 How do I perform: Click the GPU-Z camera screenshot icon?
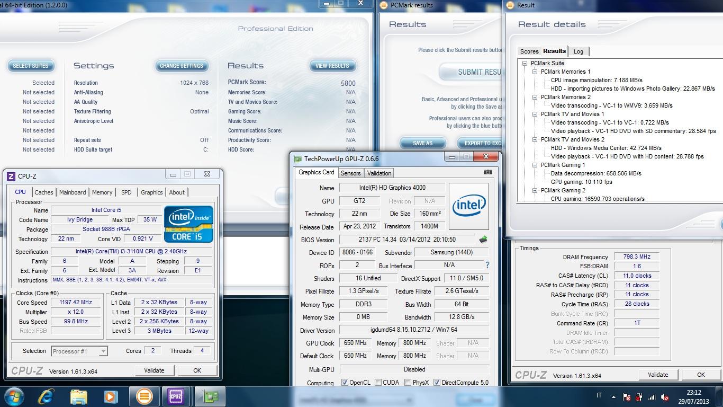click(x=488, y=172)
